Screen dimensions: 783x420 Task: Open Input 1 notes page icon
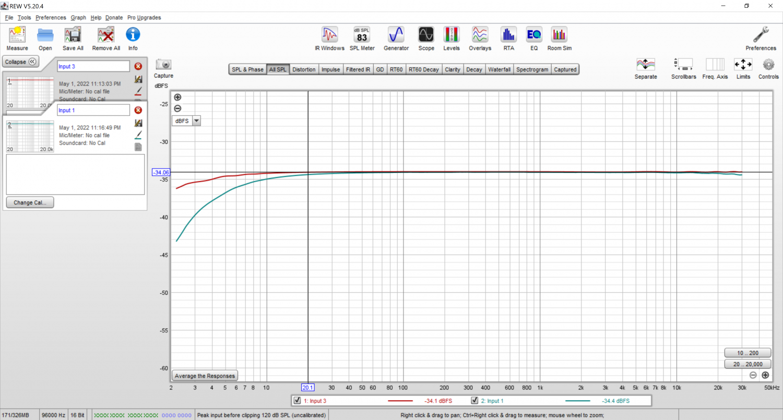(x=138, y=147)
